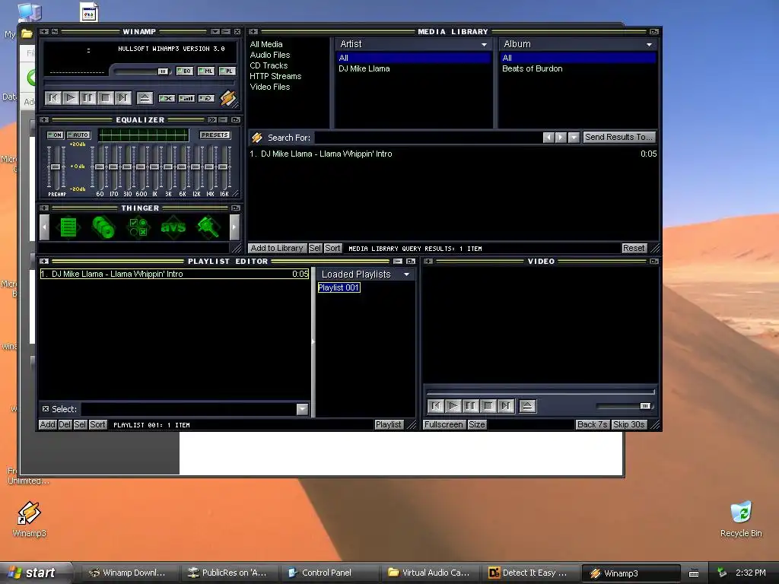Click Pause in Winamp main window
This screenshot has width=779, height=584.
(x=88, y=98)
